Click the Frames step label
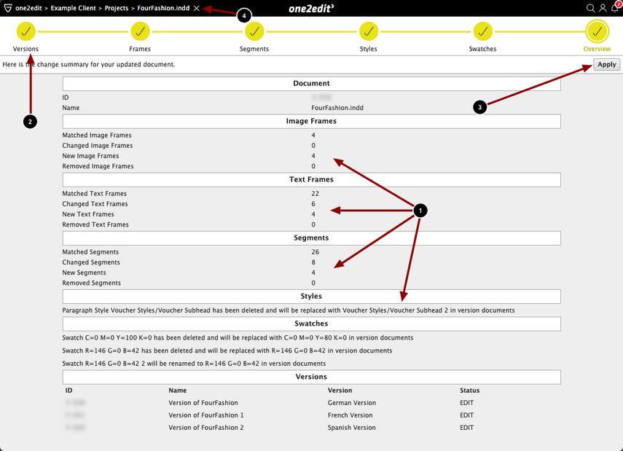Viewport: 623px width, 451px height. (x=140, y=49)
